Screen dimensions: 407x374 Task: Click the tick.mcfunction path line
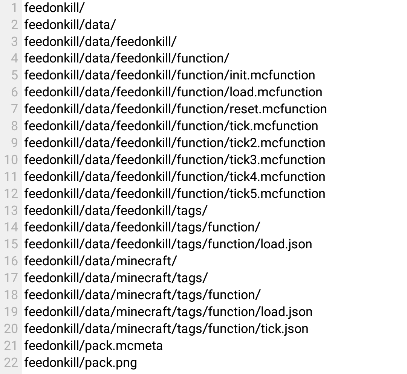tap(171, 126)
